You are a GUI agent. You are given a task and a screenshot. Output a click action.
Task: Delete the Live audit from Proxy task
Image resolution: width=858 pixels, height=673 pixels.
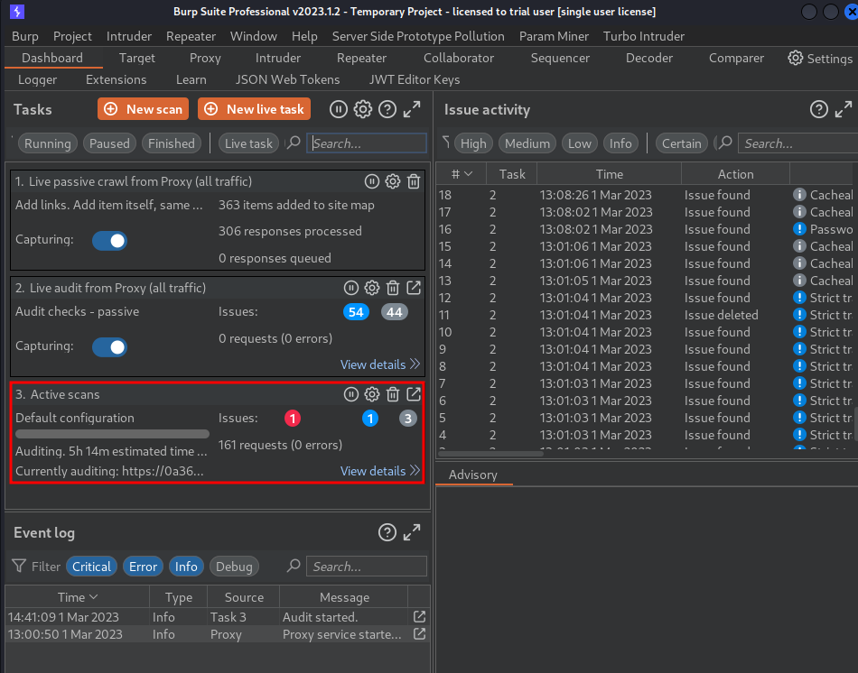(393, 288)
